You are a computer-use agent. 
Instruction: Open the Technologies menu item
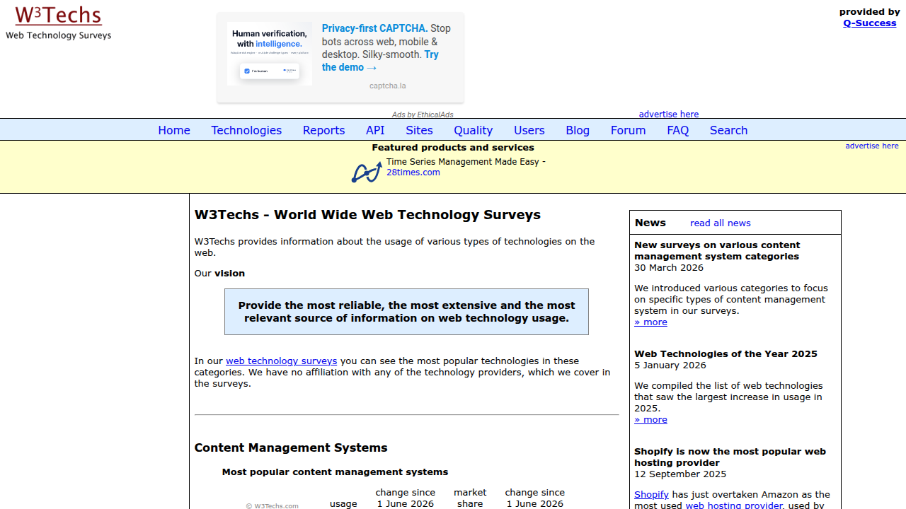246,130
